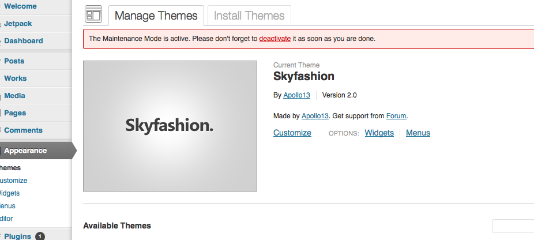
Task: Open the Comments sidebar item
Action: click(23, 130)
